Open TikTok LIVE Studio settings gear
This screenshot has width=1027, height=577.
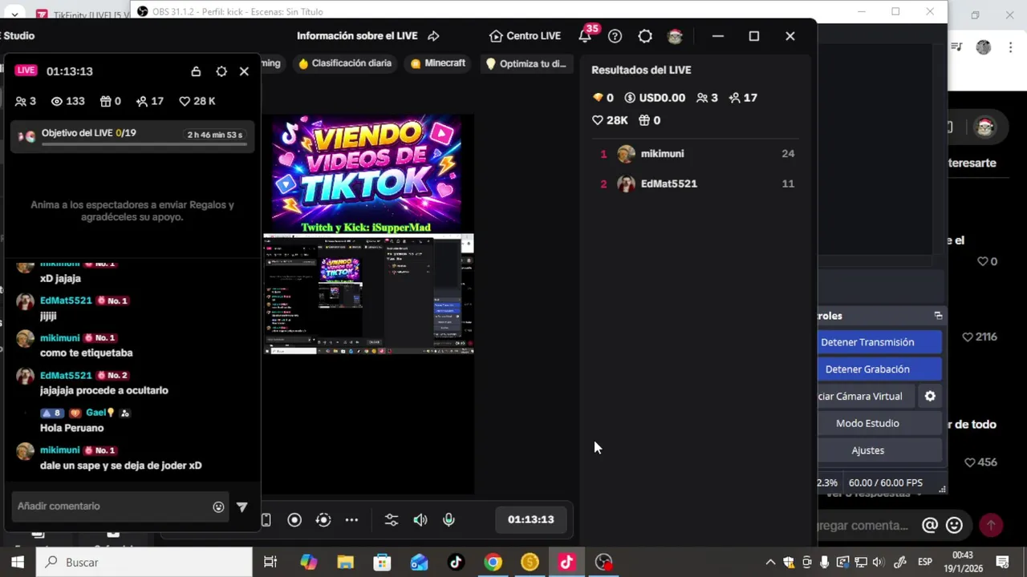(x=645, y=36)
